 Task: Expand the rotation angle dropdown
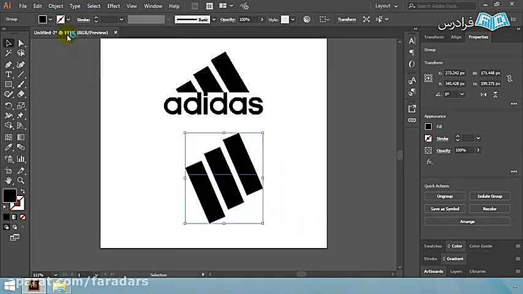tap(462, 94)
